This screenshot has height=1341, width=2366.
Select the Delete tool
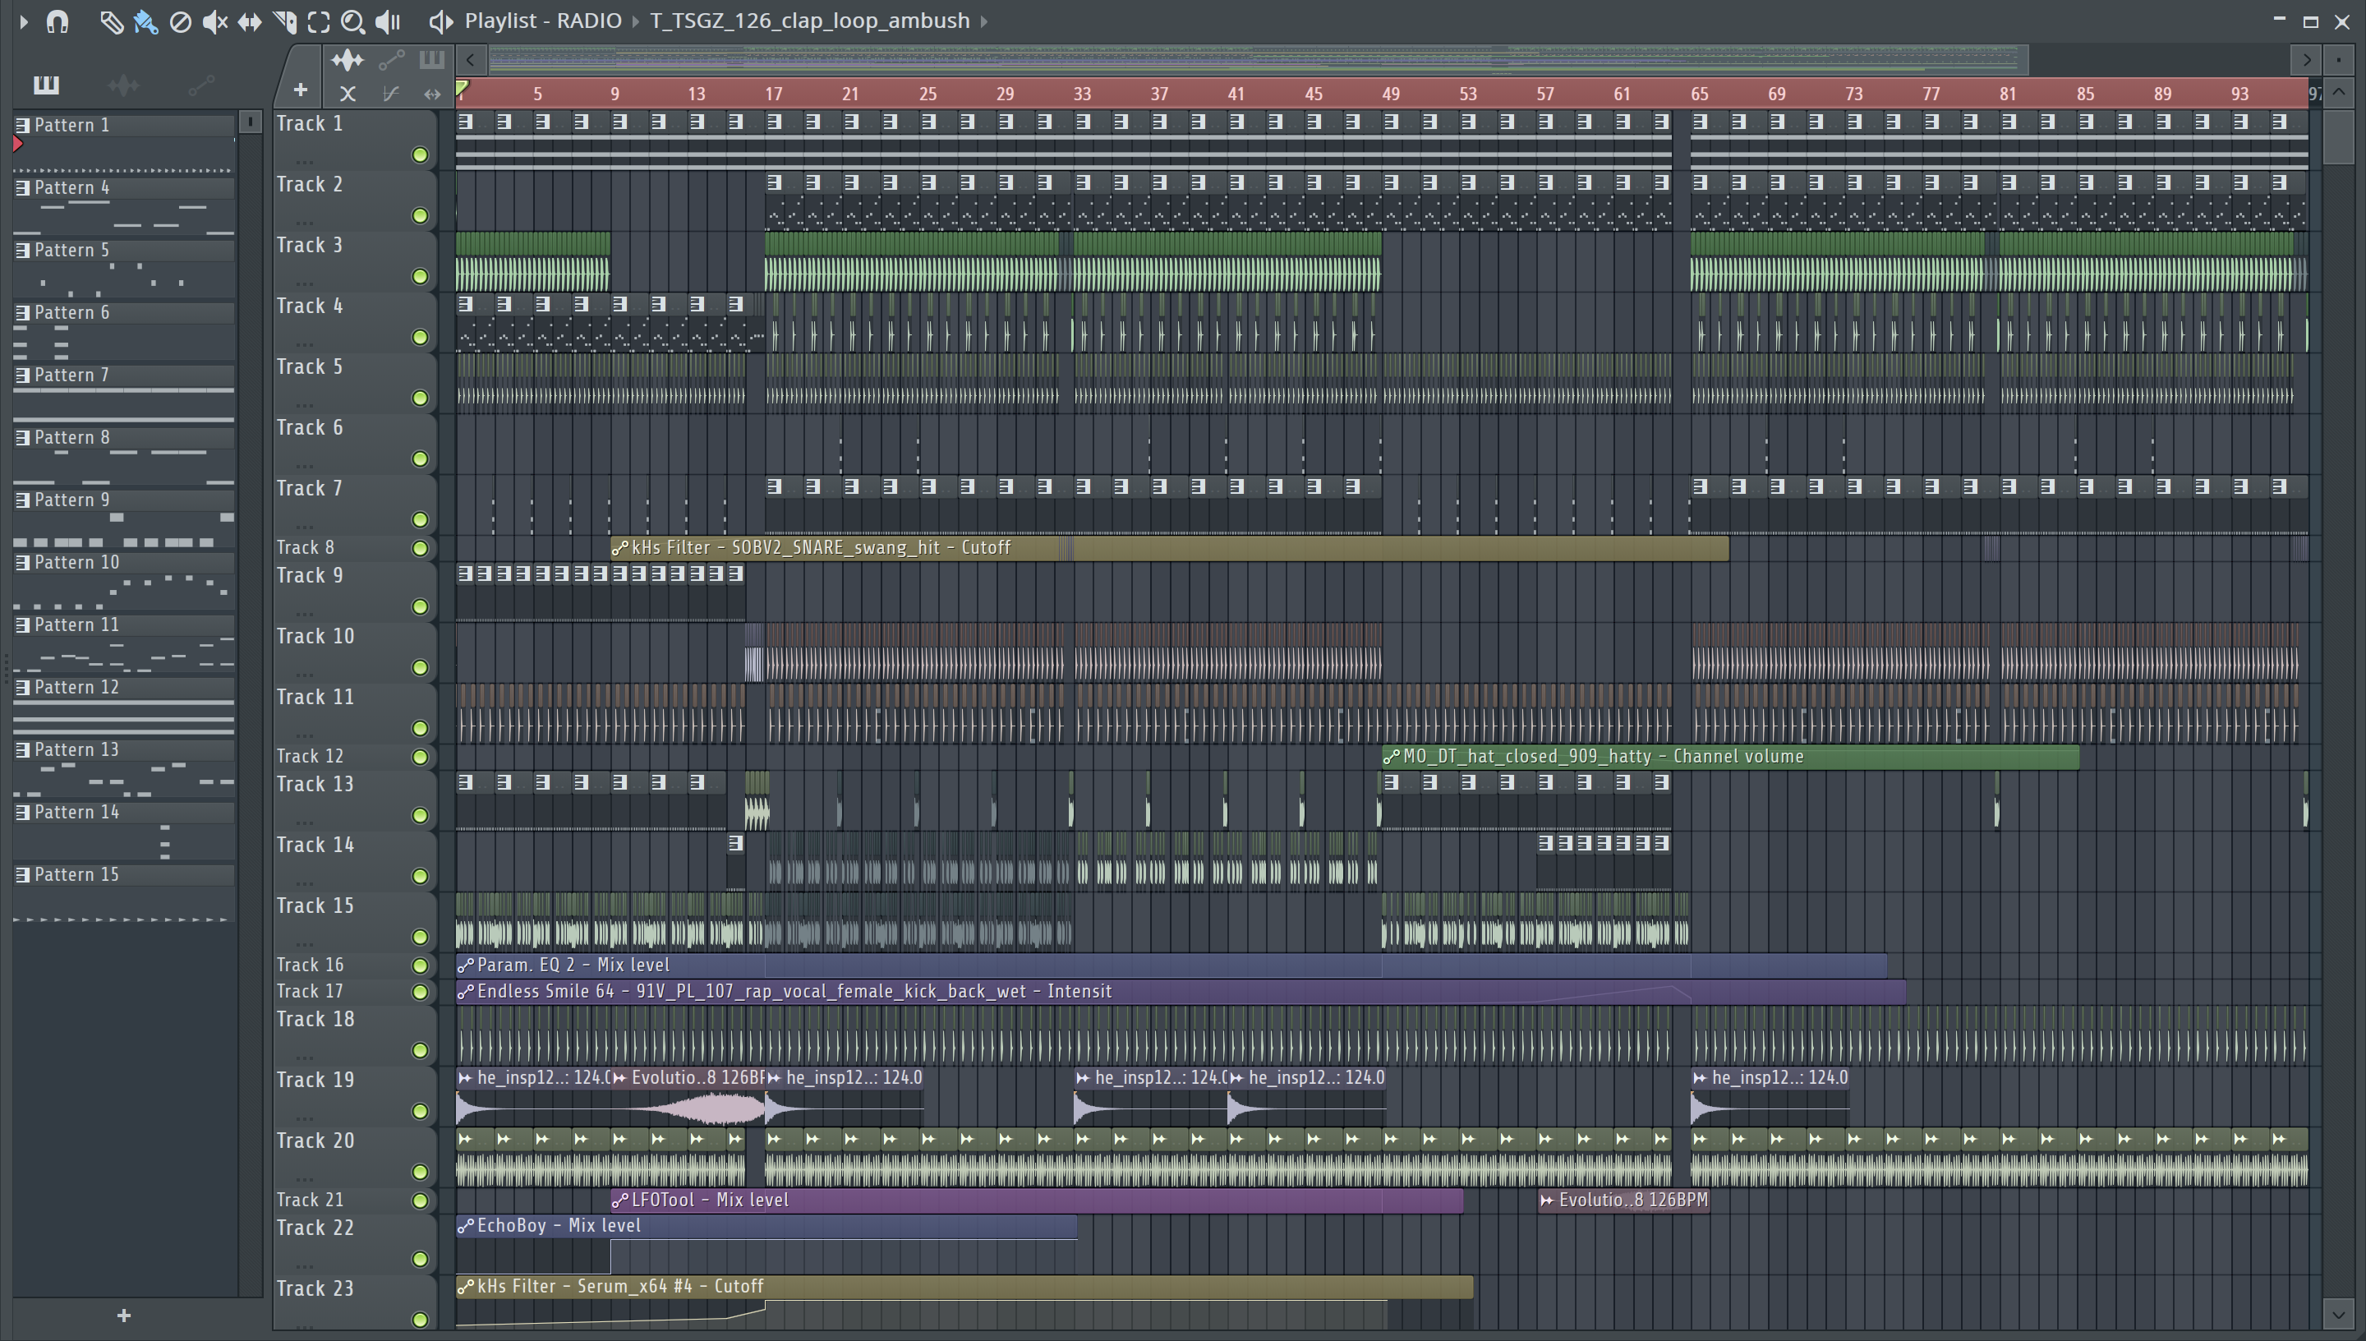tap(181, 21)
